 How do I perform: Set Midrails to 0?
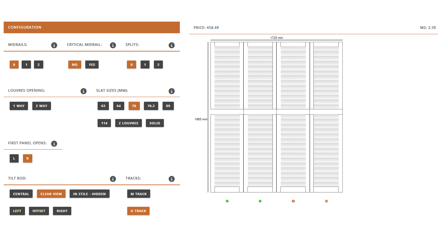(14, 64)
